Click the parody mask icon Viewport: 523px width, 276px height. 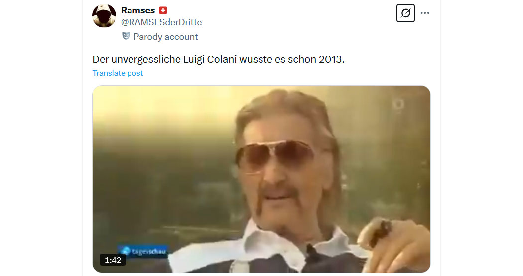pos(126,36)
